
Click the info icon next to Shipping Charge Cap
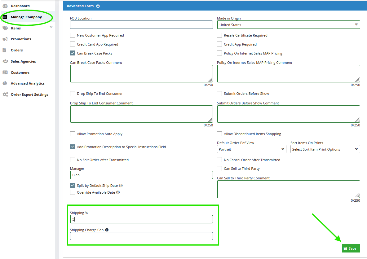(107, 230)
